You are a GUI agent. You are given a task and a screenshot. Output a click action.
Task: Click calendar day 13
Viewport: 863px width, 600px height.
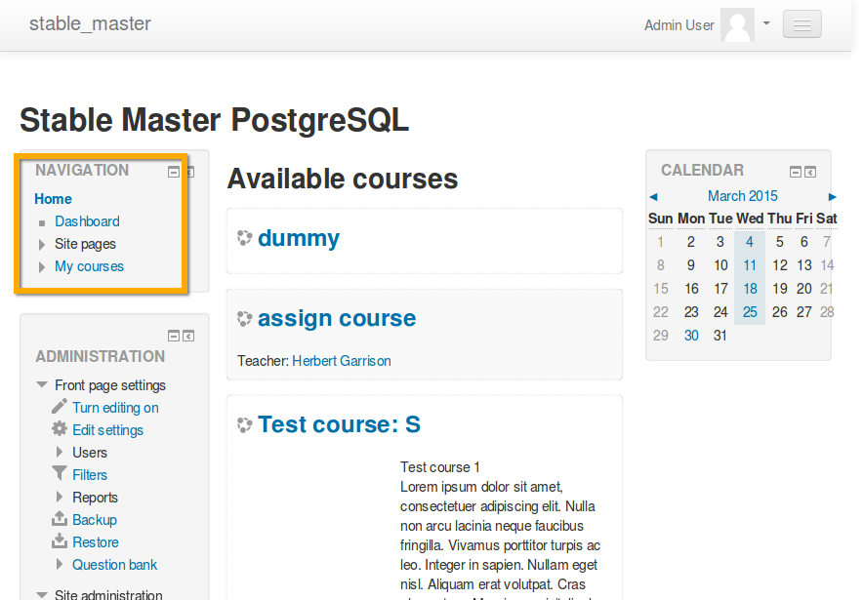point(804,265)
